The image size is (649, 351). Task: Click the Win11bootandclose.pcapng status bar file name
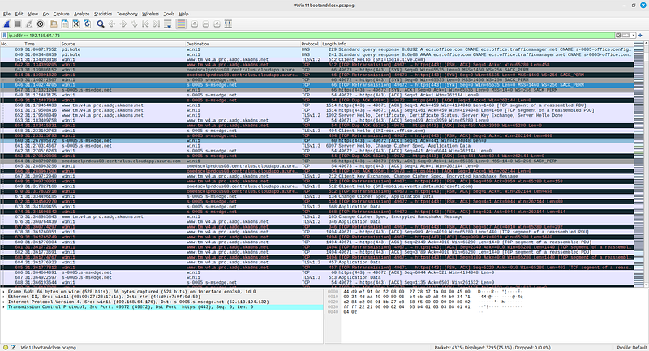point(49,348)
